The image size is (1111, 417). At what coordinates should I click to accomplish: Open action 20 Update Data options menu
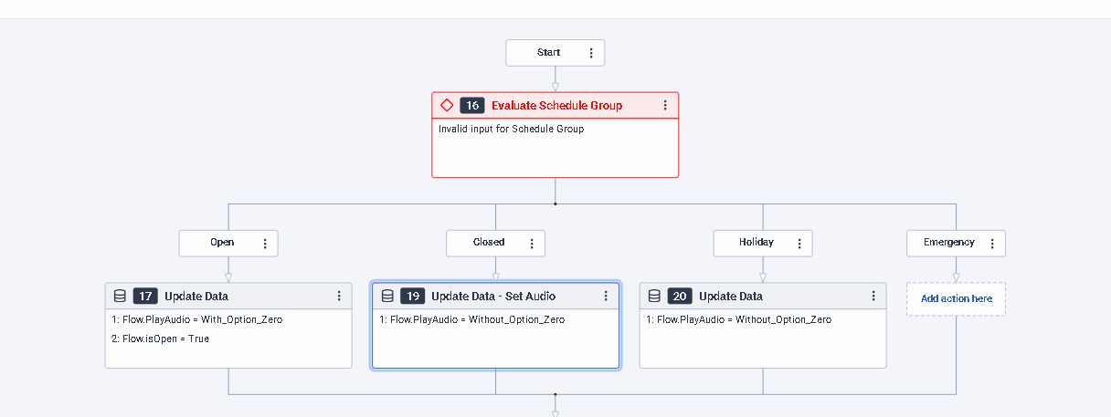click(x=873, y=296)
